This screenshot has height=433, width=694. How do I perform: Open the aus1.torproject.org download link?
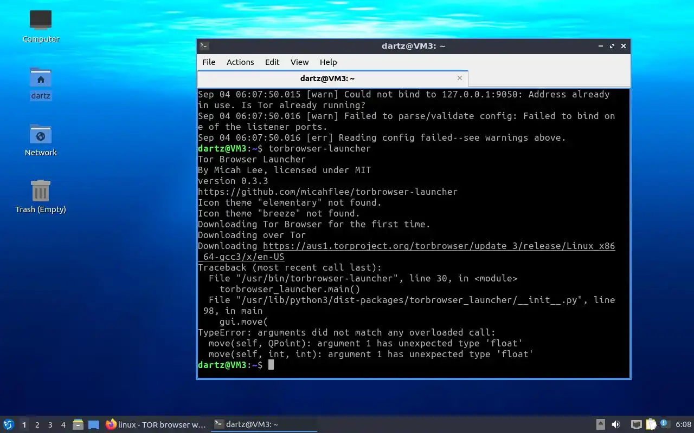[406, 251]
